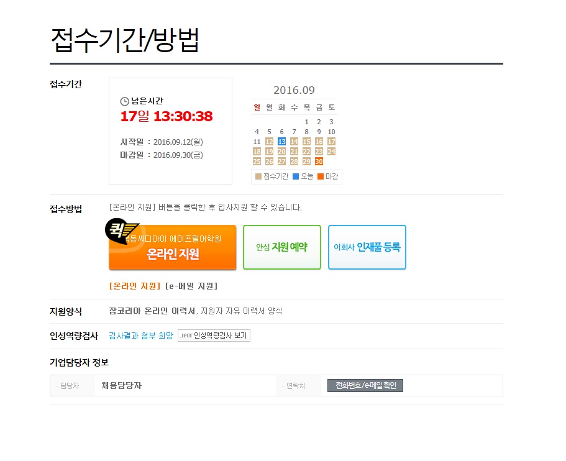Open JAT 인성역량검사 보기
This screenshot has width=566, height=461.
point(214,335)
